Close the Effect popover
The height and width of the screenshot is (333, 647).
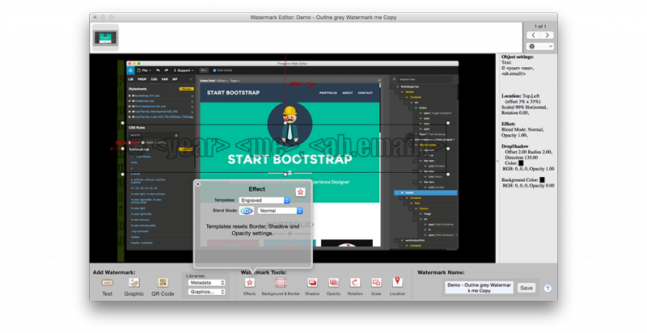pyautogui.click(x=198, y=184)
